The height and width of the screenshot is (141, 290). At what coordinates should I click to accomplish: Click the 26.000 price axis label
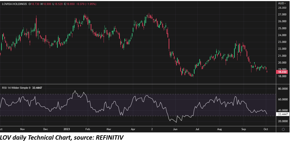282,21
